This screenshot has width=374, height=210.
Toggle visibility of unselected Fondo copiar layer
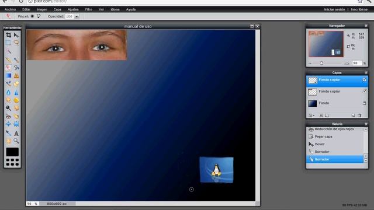365,91
